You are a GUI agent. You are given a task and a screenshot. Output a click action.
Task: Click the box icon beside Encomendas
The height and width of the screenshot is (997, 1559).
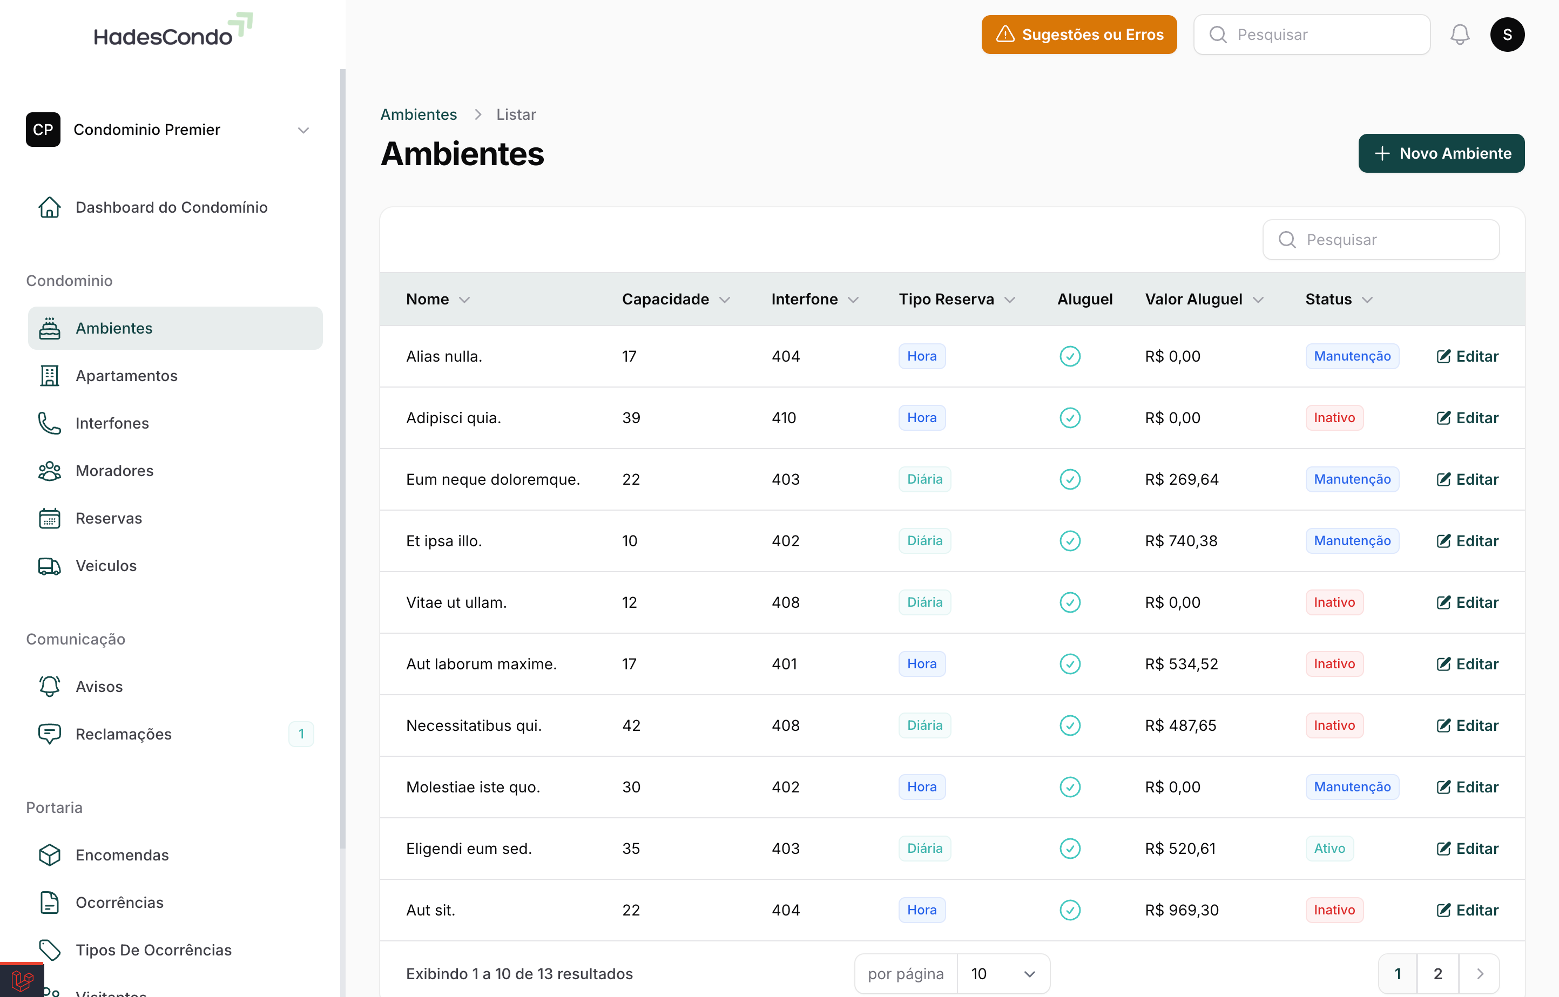pos(49,854)
